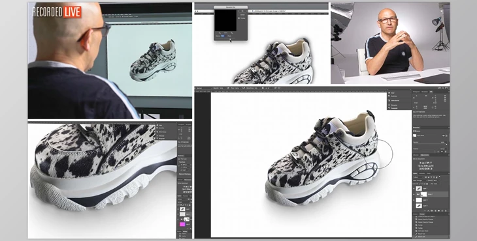Toggle the enable/disable mask eye icon in Properties
This screenshot has height=241, width=477.
click(x=442, y=152)
